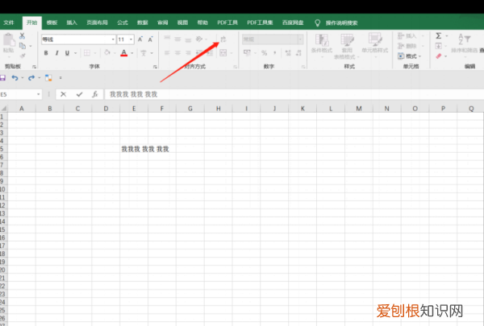Click the Cut scissors icon
Screen dimensions: 484x326
click(23, 35)
